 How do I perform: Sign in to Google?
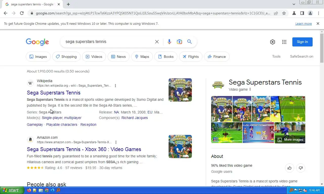tap(302, 42)
